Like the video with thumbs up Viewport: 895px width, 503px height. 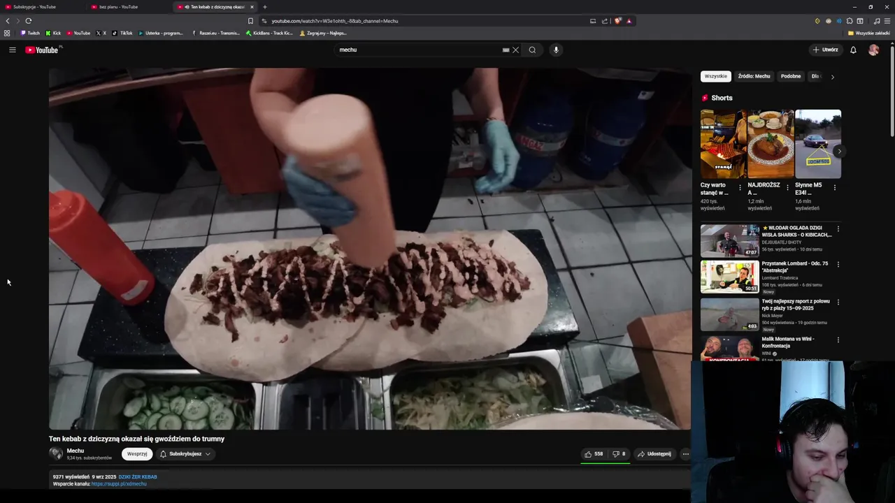[x=594, y=454]
